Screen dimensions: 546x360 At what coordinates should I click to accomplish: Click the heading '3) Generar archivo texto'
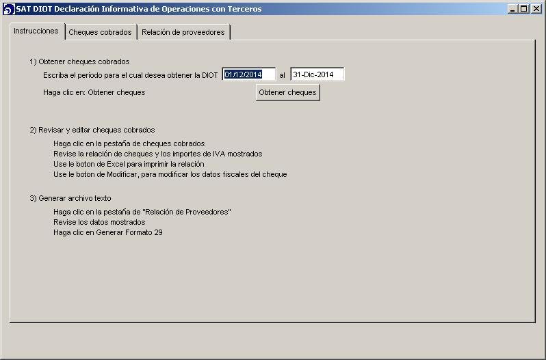coord(70,198)
